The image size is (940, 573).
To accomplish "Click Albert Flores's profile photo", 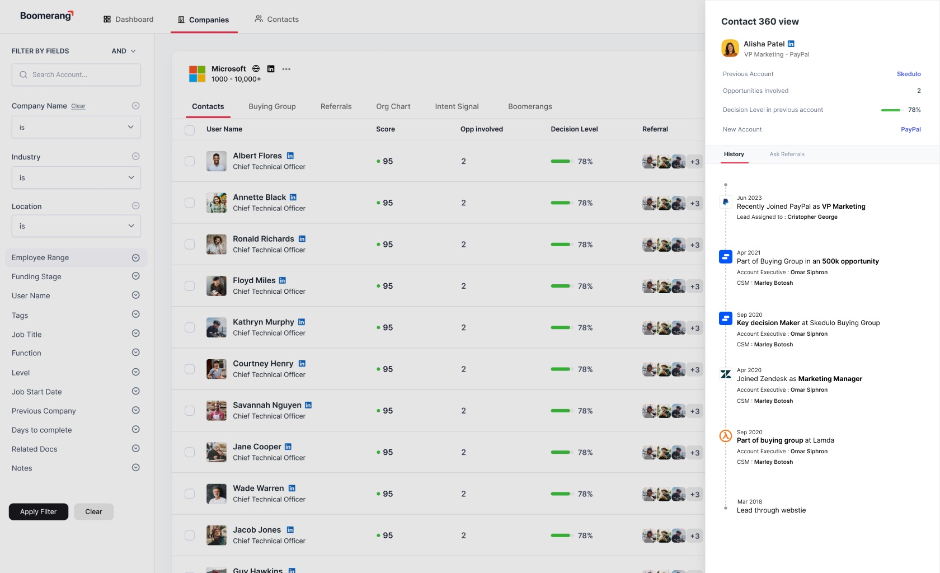I will [217, 161].
